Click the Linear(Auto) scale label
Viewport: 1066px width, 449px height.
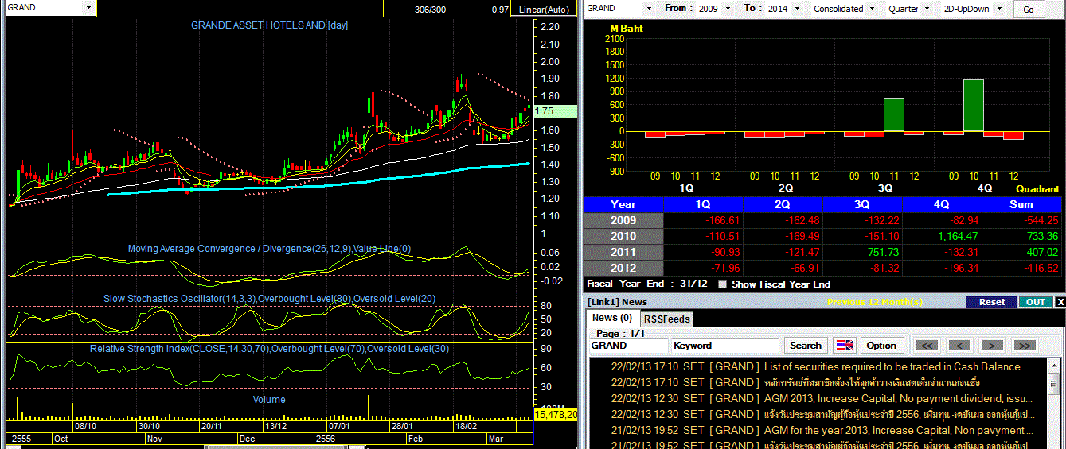tap(545, 9)
